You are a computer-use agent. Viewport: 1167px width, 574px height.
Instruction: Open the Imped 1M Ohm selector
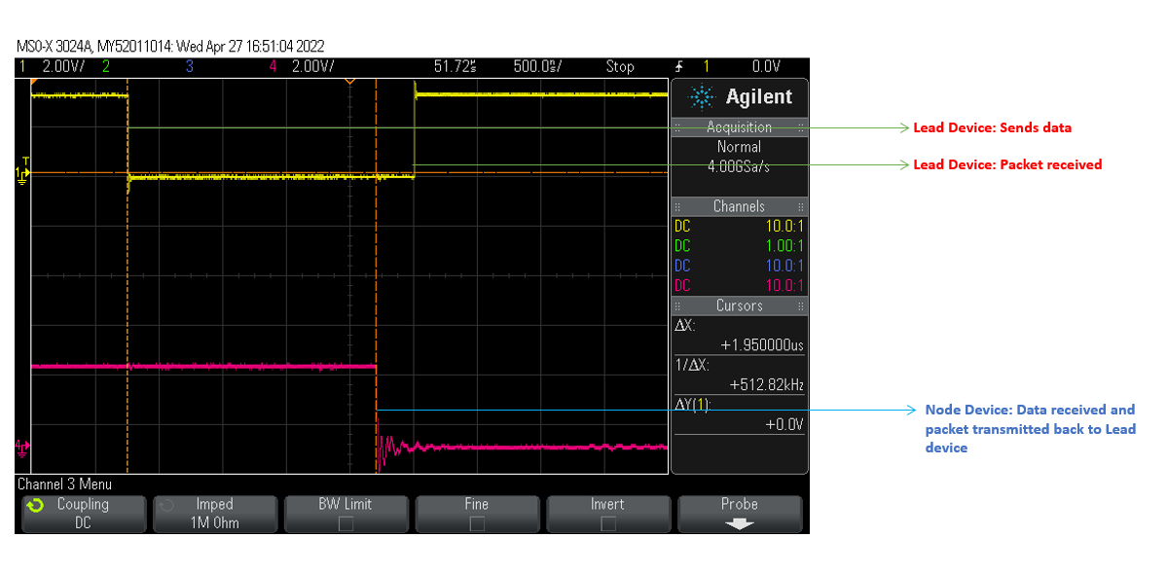pyautogui.click(x=214, y=514)
